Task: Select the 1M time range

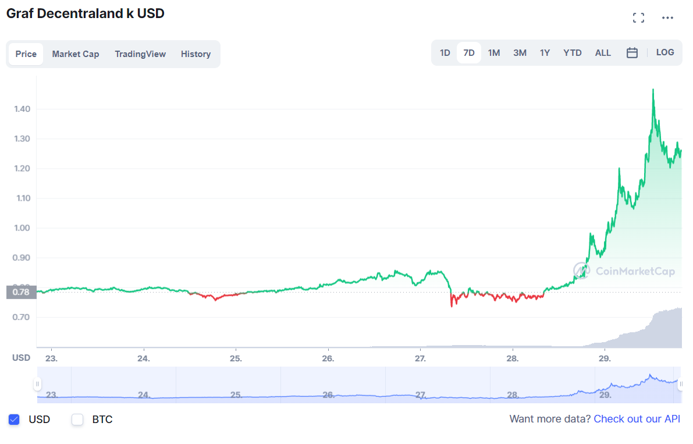Action: tap(493, 53)
